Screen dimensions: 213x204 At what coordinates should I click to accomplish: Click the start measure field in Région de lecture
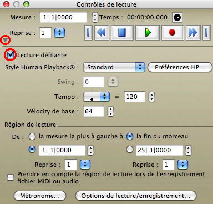[x=62, y=150]
